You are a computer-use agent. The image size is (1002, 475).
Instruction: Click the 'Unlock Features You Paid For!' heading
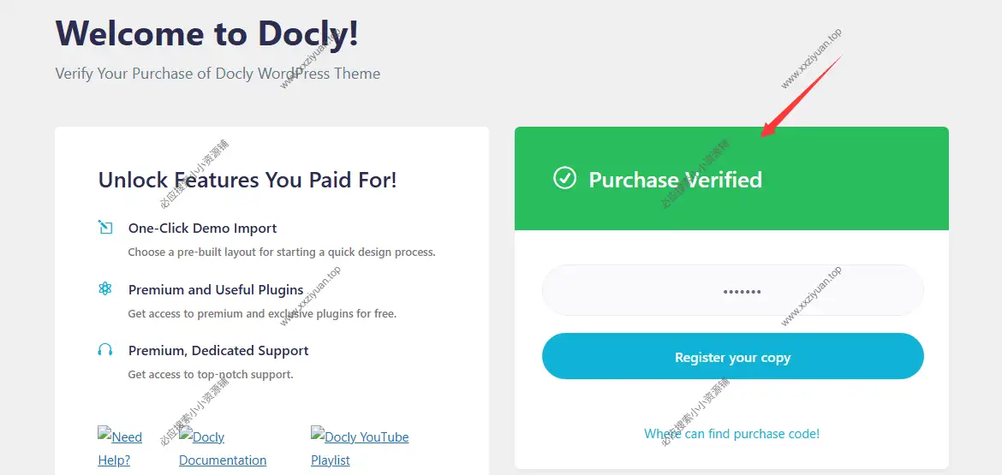pos(248,180)
